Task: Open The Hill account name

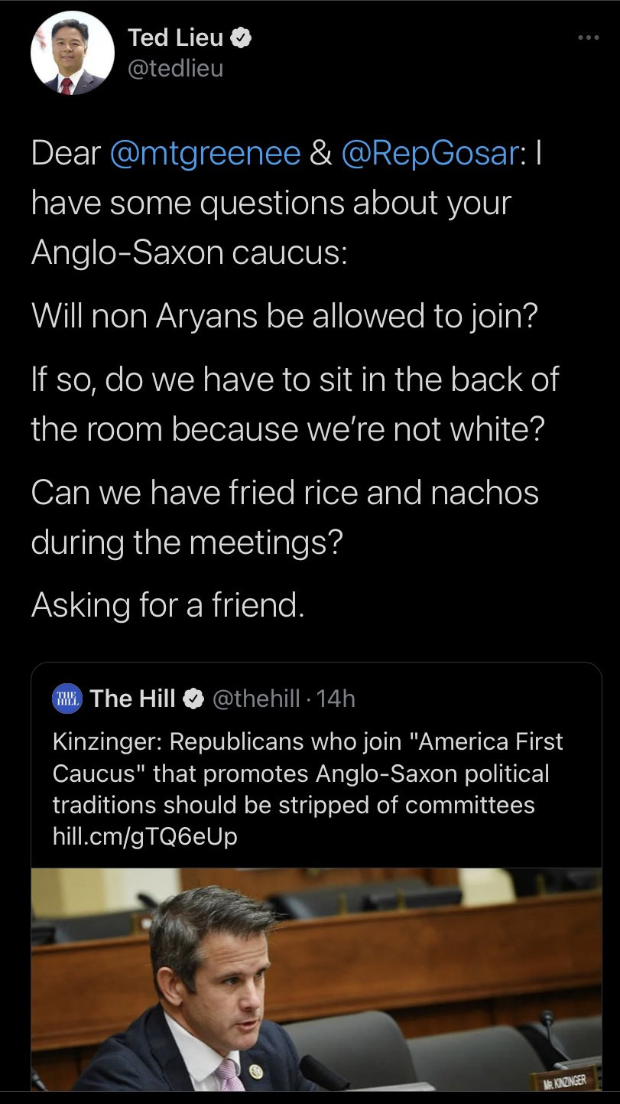Action: pyautogui.click(x=132, y=699)
